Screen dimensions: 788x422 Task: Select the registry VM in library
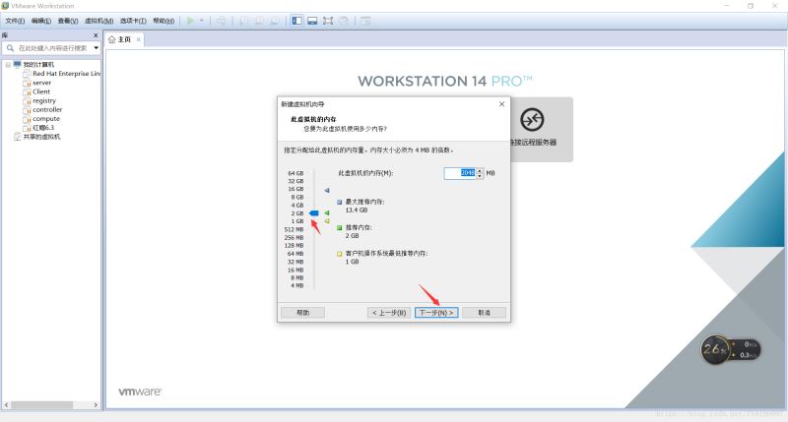(44, 101)
